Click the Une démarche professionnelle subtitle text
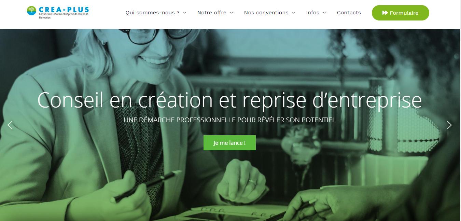The height and width of the screenshot is (221, 461). [x=230, y=120]
